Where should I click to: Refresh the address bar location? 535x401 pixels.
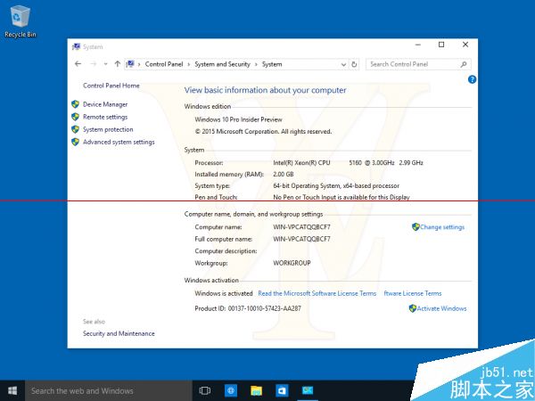click(x=354, y=64)
